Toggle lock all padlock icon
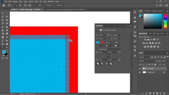This screenshot has width=169, height=95. pos(155,65)
